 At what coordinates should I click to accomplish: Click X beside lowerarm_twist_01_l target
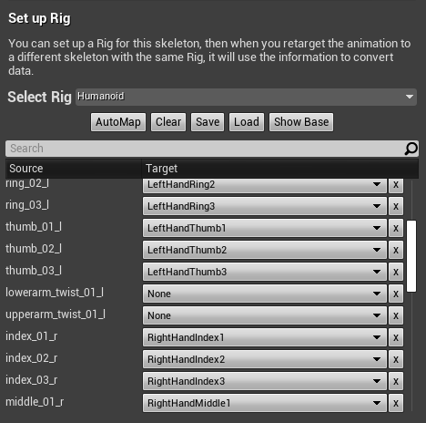(396, 294)
